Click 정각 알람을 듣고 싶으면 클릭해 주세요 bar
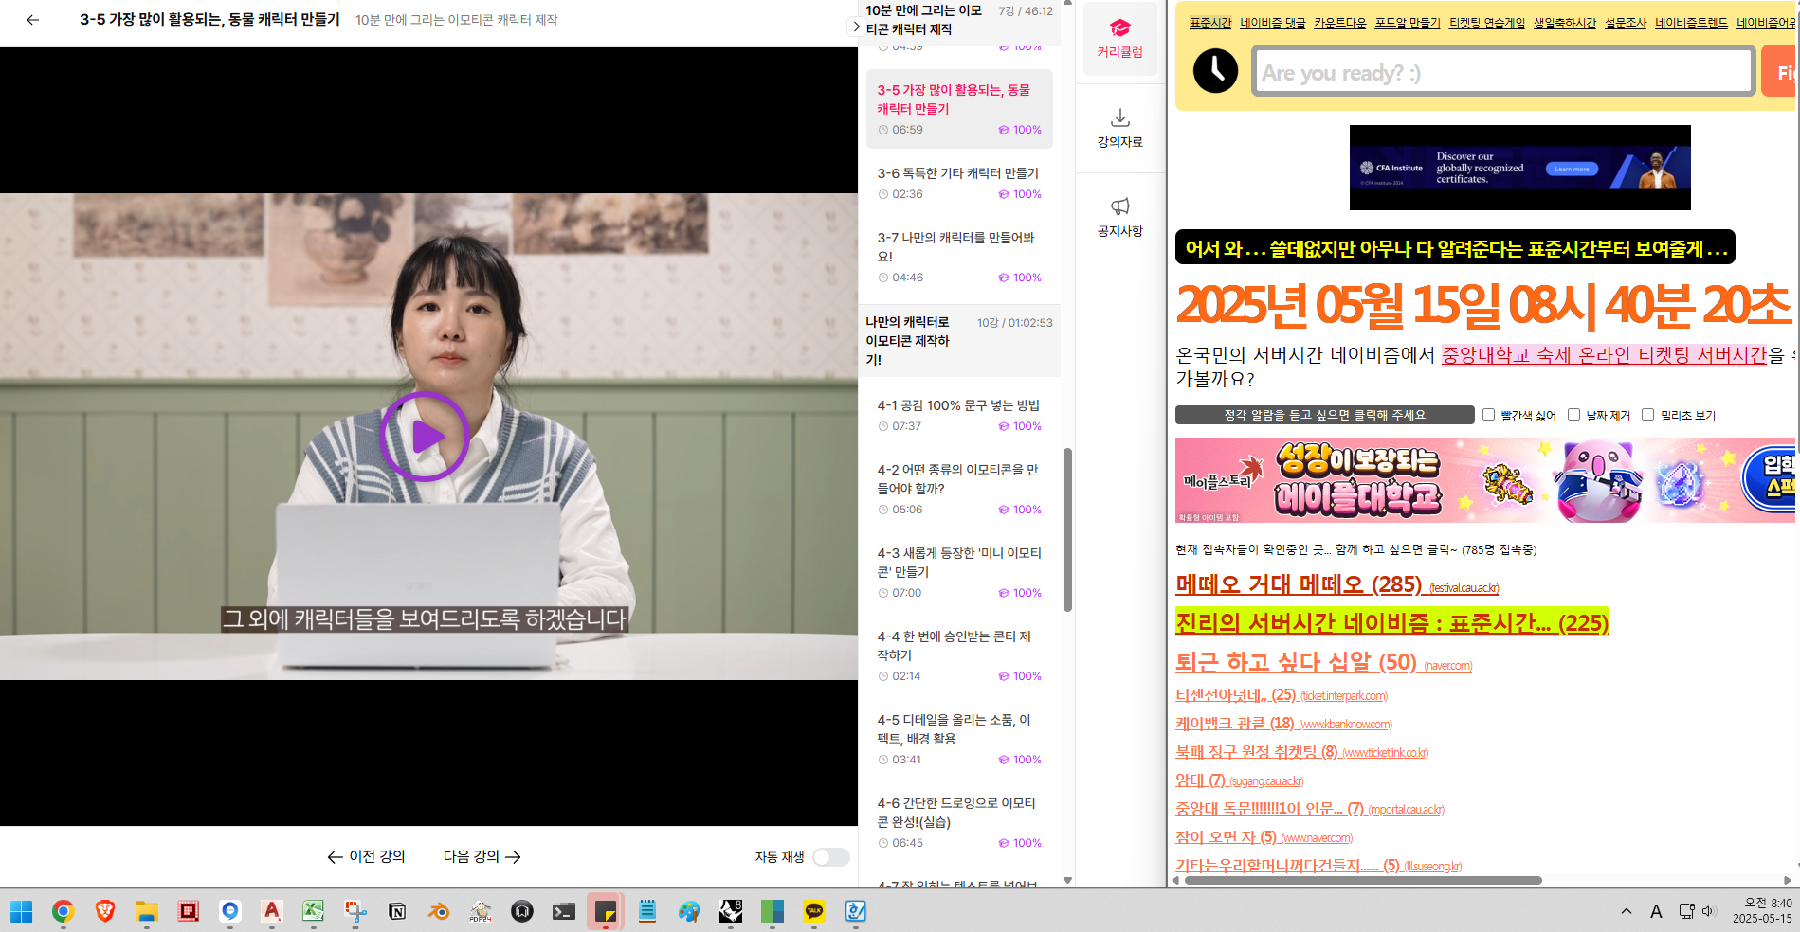 (1324, 415)
